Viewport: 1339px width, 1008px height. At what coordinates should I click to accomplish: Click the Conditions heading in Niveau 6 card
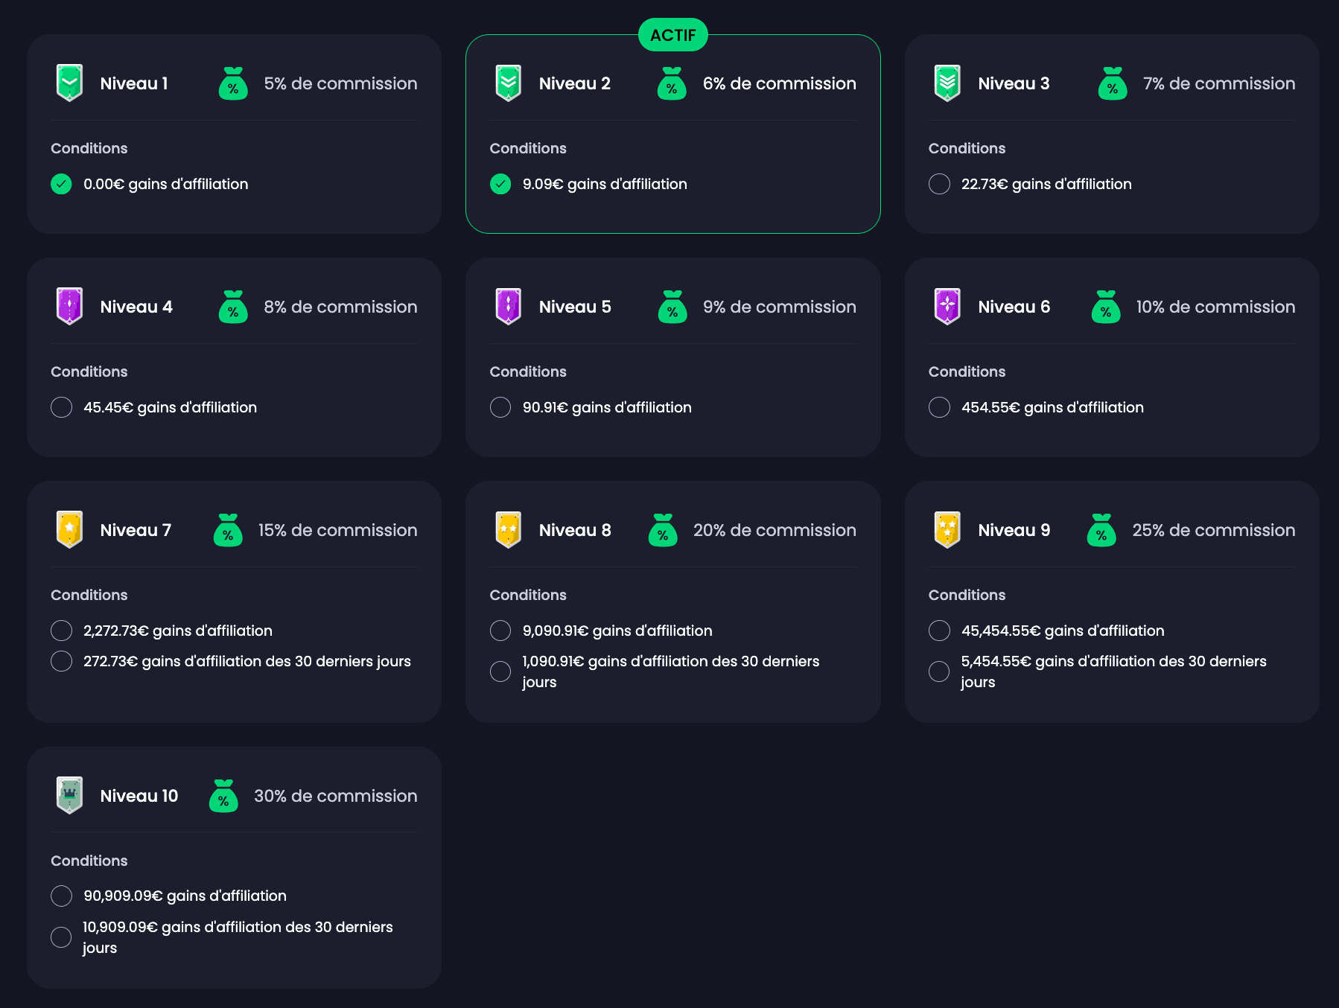point(967,371)
